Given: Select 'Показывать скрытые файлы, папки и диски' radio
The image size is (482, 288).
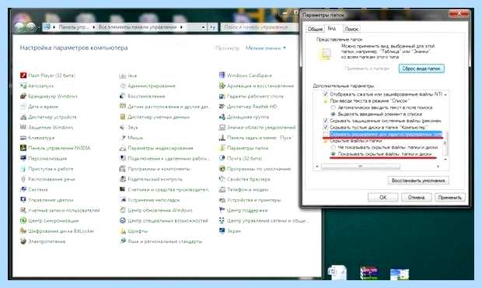Looking at the screenshot, I should pyautogui.click(x=333, y=154).
